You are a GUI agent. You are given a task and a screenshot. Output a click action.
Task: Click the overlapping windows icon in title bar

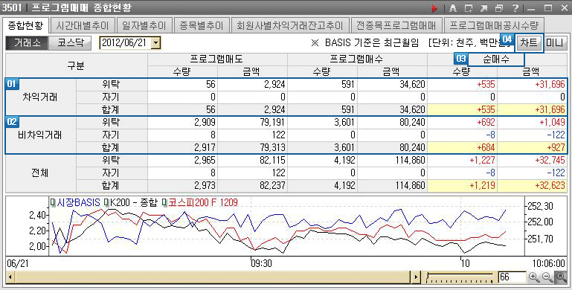point(499,7)
